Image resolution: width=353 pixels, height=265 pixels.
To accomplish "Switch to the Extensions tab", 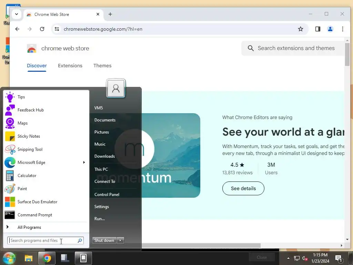I will tap(70, 66).
